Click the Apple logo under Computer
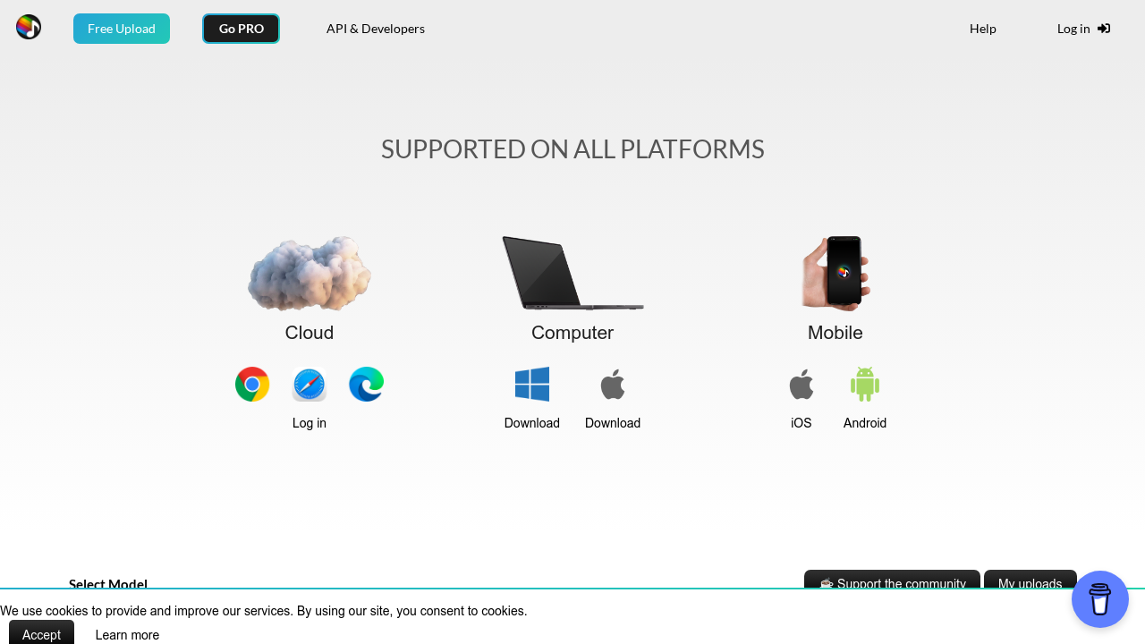 pyautogui.click(x=613, y=385)
